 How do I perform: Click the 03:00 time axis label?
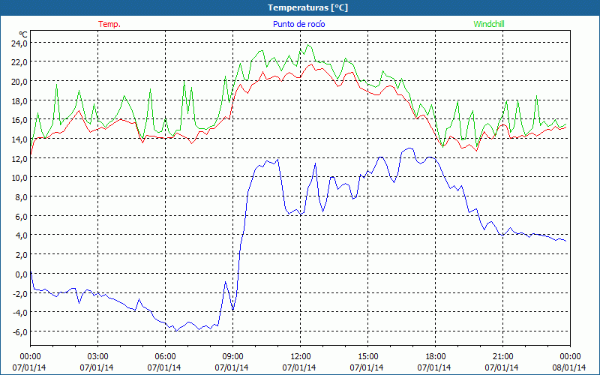97,357
